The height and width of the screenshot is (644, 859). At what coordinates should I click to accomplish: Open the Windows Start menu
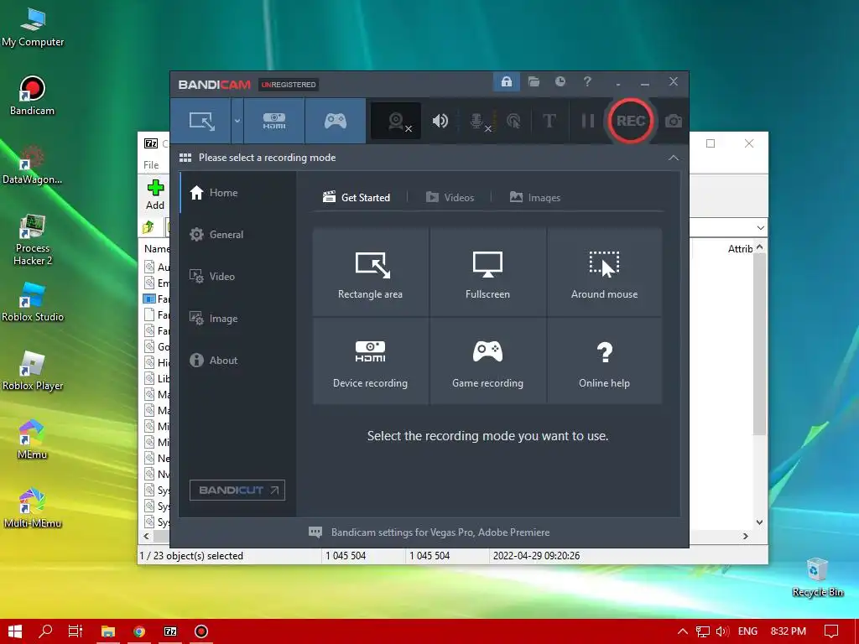15,631
